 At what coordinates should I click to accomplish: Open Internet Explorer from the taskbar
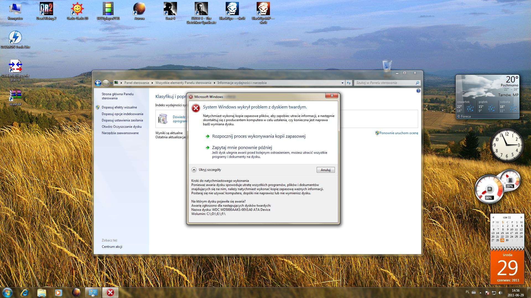(x=25, y=292)
